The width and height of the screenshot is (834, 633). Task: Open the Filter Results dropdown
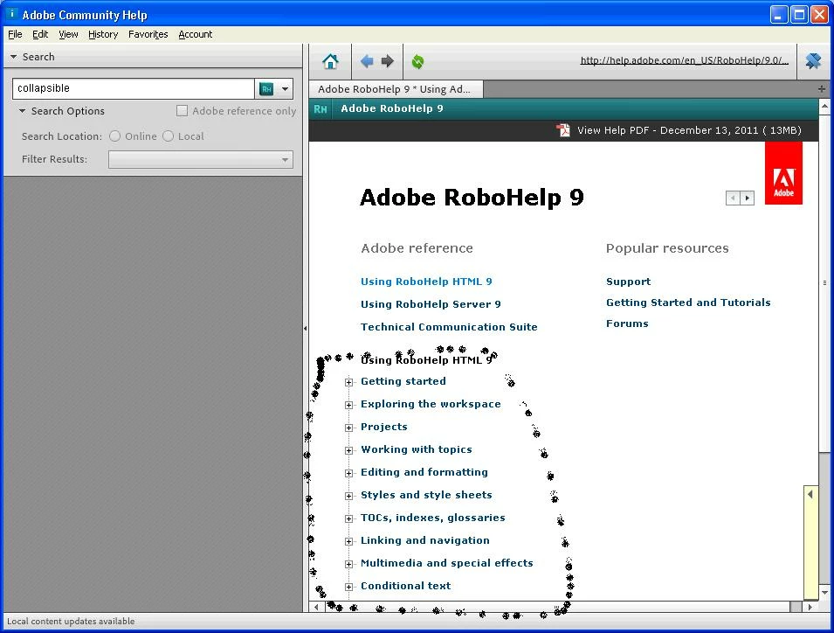[x=201, y=160]
